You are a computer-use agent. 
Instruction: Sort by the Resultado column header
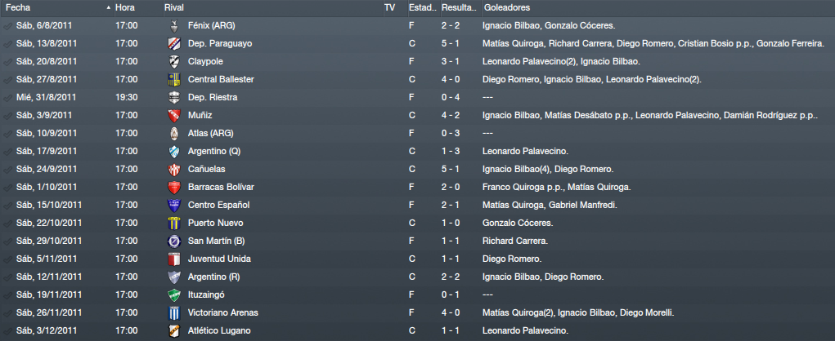point(460,8)
